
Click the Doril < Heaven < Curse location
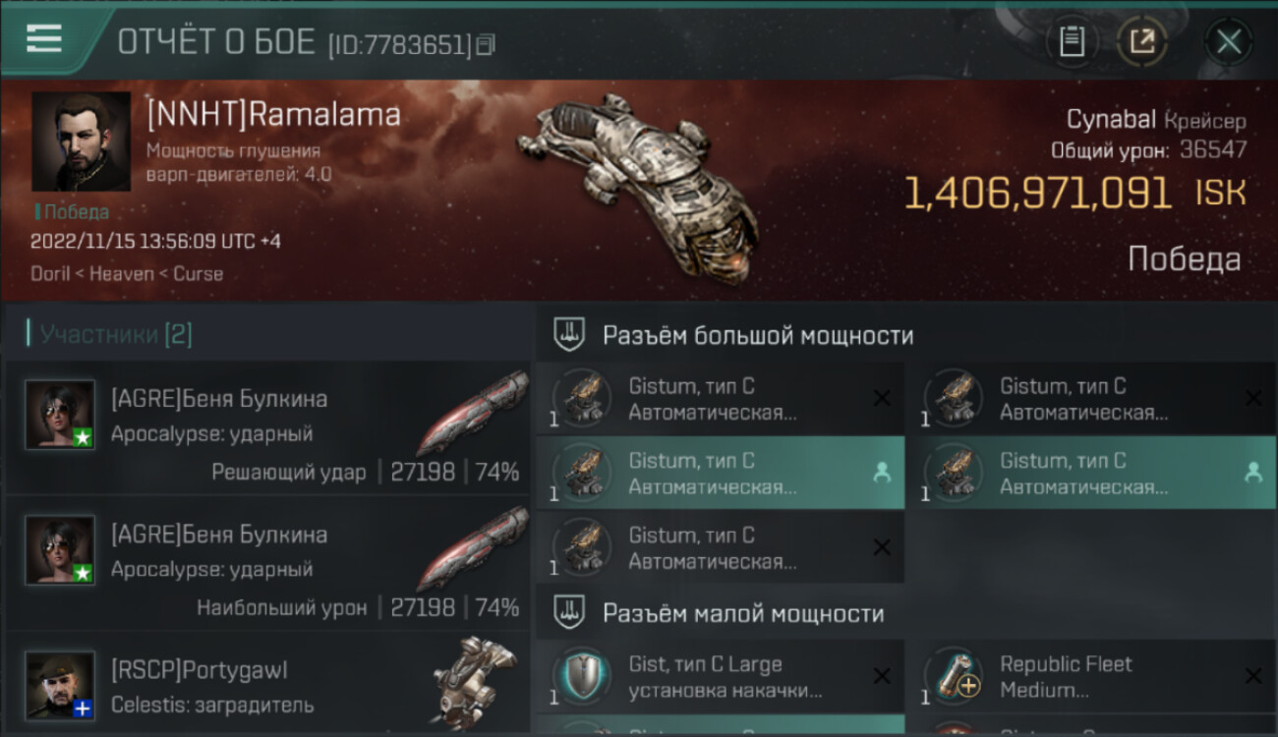[x=127, y=273]
